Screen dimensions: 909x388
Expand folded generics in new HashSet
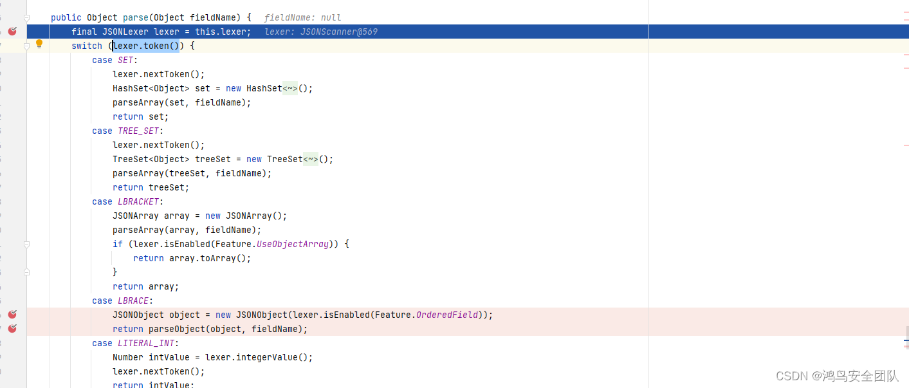pos(290,88)
